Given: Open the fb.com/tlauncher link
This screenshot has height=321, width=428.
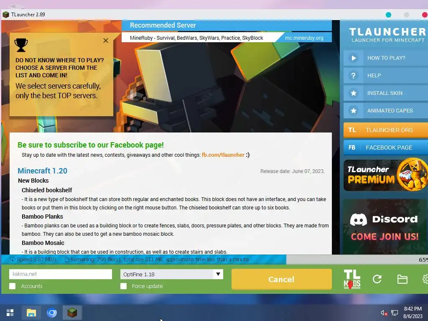Looking at the screenshot, I should pyautogui.click(x=223, y=155).
